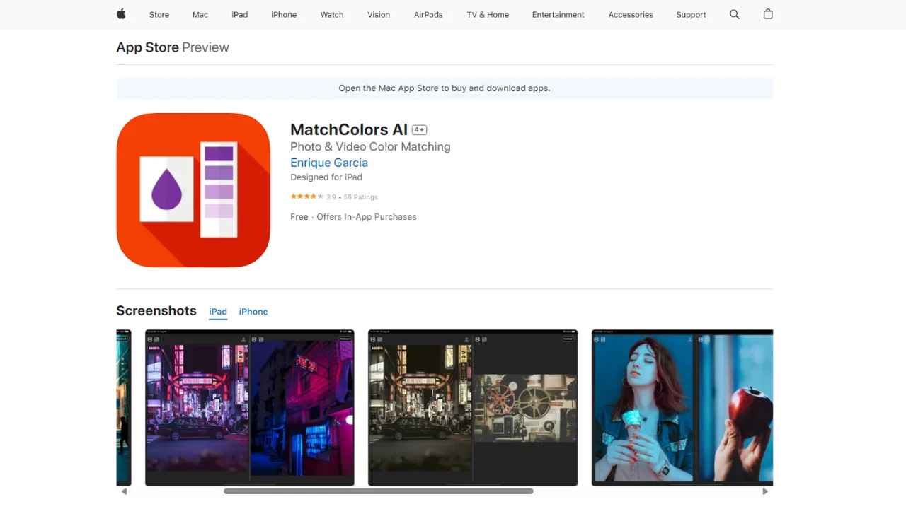Open the neon street screenshot thumbnail

[x=249, y=407]
